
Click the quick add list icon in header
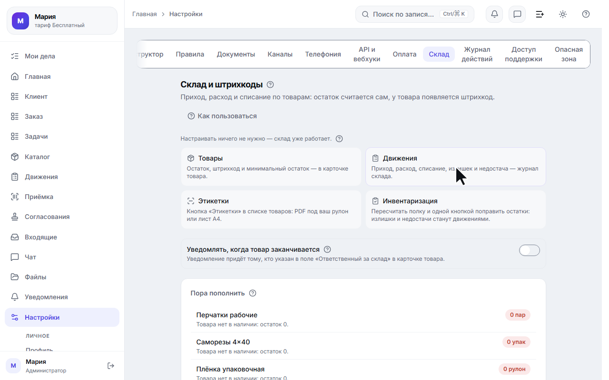[540, 14]
